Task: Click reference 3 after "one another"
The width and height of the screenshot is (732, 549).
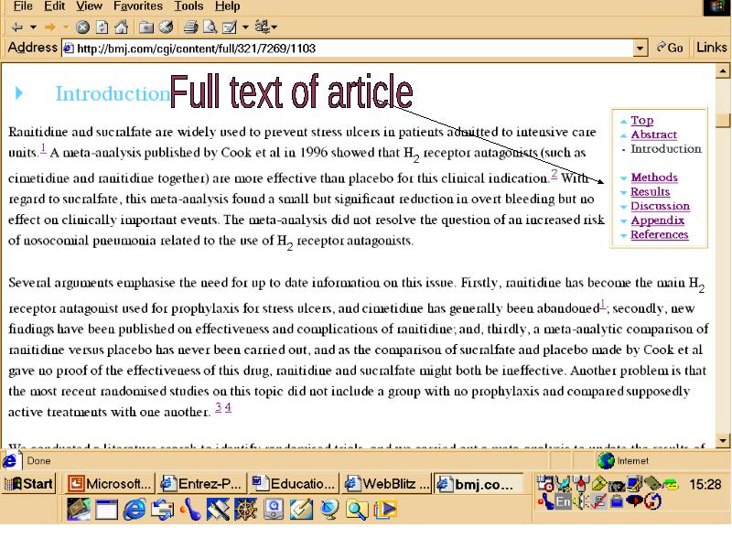Action: click(x=218, y=407)
